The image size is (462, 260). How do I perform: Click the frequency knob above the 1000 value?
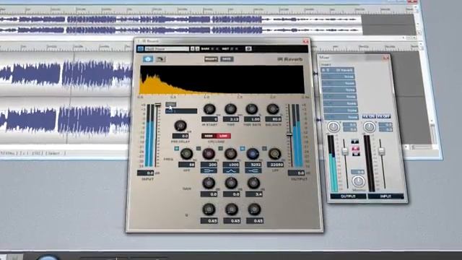(231, 154)
